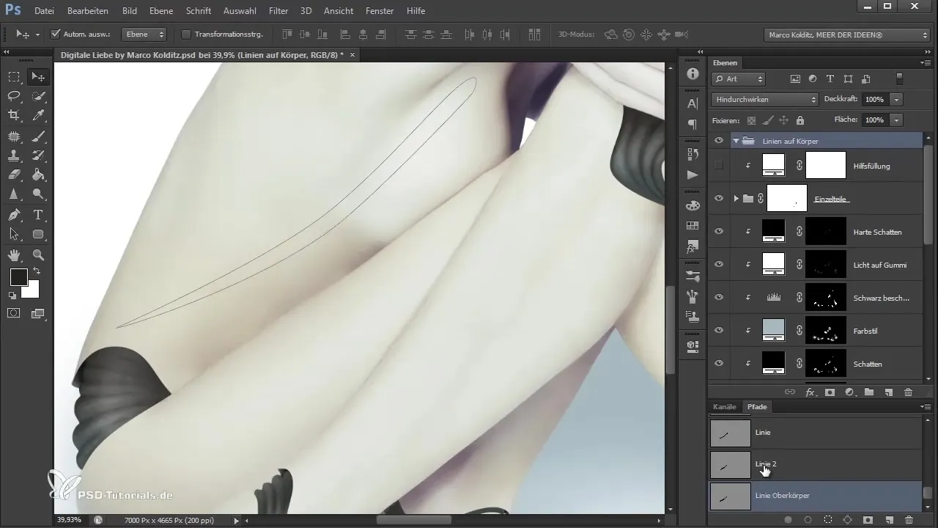Select the Path Selection tool
The width and height of the screenshot is (938, 528).
14,235
